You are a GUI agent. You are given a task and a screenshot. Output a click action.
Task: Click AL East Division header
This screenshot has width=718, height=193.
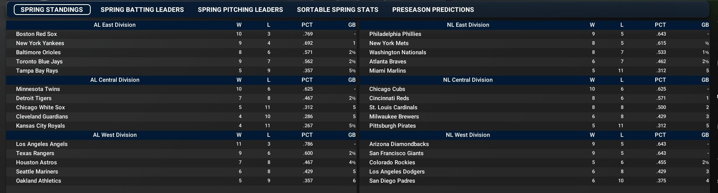pos(114,25)
